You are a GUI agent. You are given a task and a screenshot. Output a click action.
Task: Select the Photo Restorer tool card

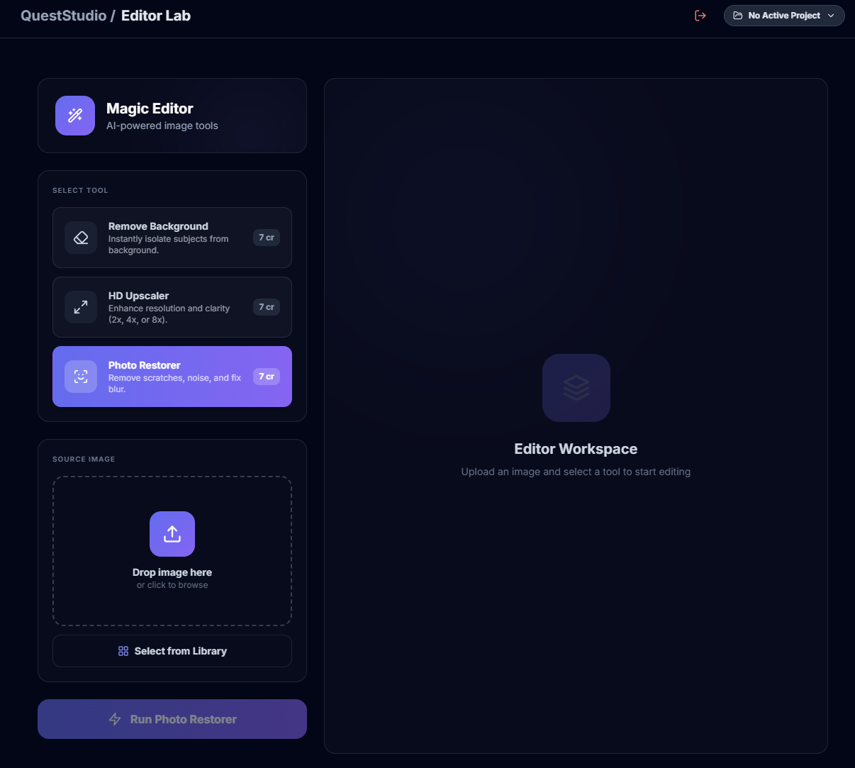[x=172, y=377]
